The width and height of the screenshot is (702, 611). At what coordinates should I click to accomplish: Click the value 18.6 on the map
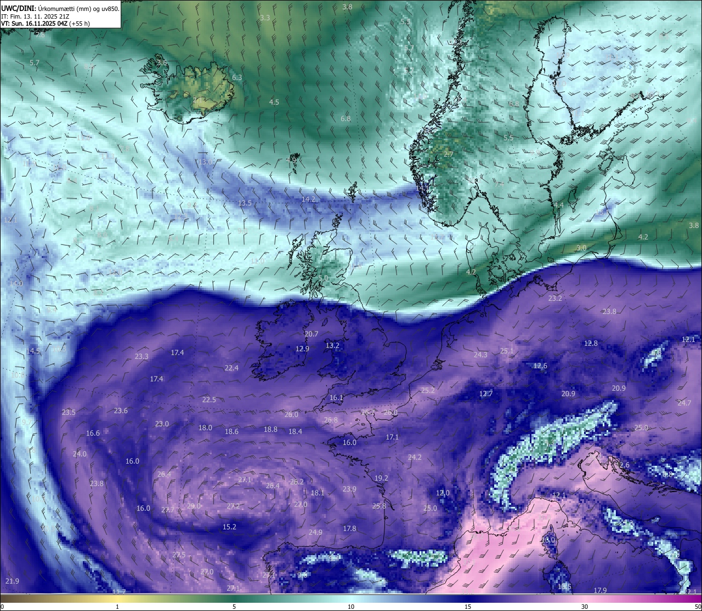pyautogui.click(x=231, y=431)
